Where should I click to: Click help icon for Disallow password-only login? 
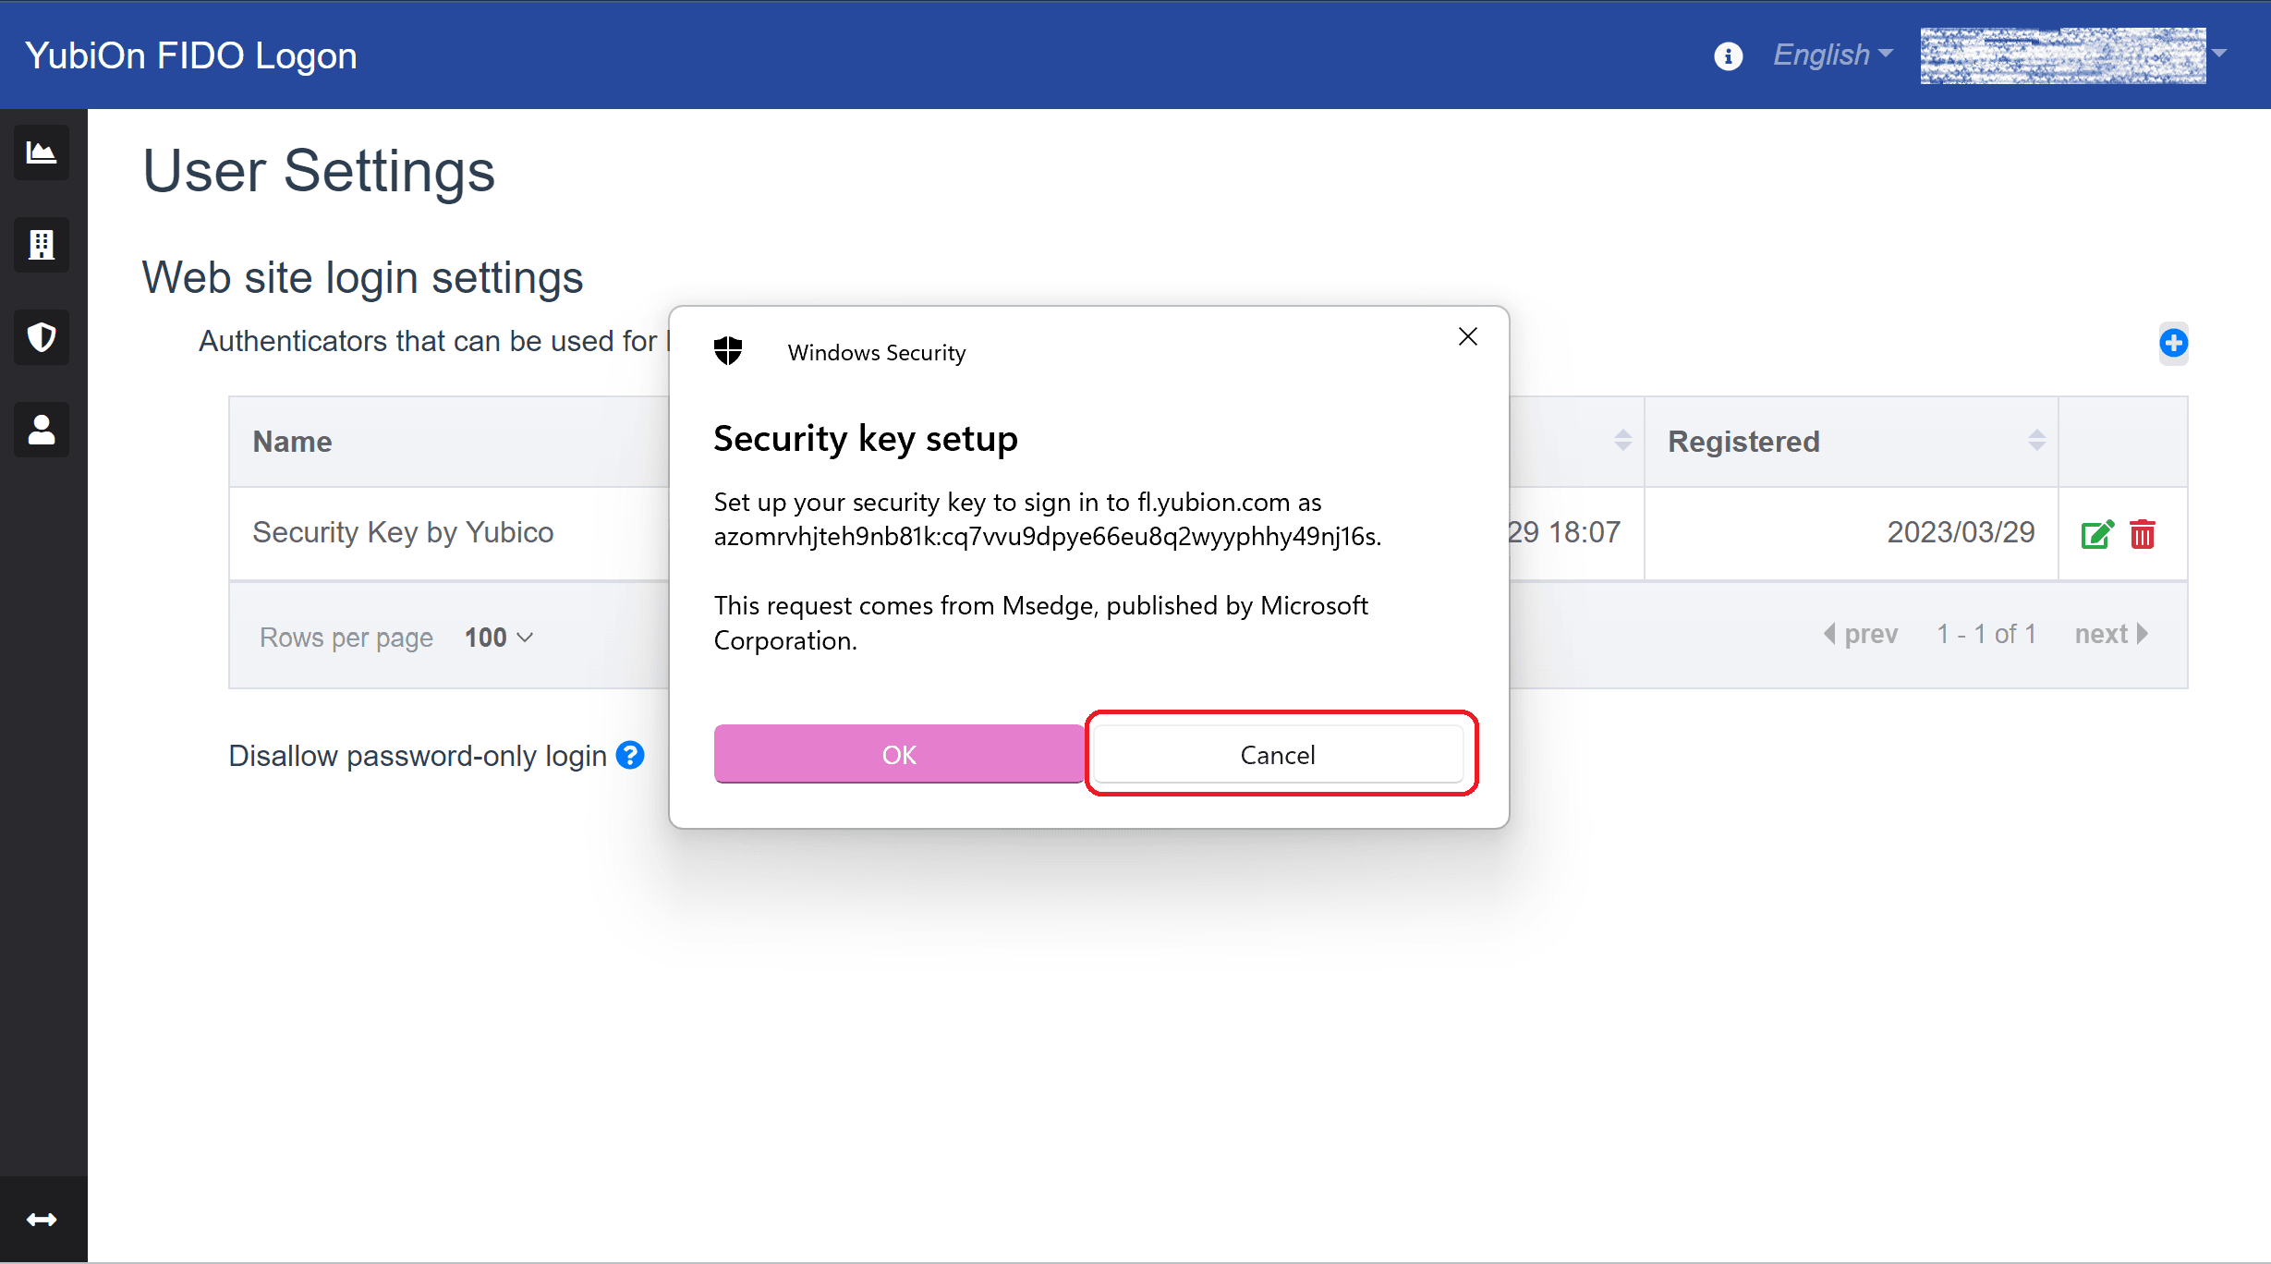[630, 755]
